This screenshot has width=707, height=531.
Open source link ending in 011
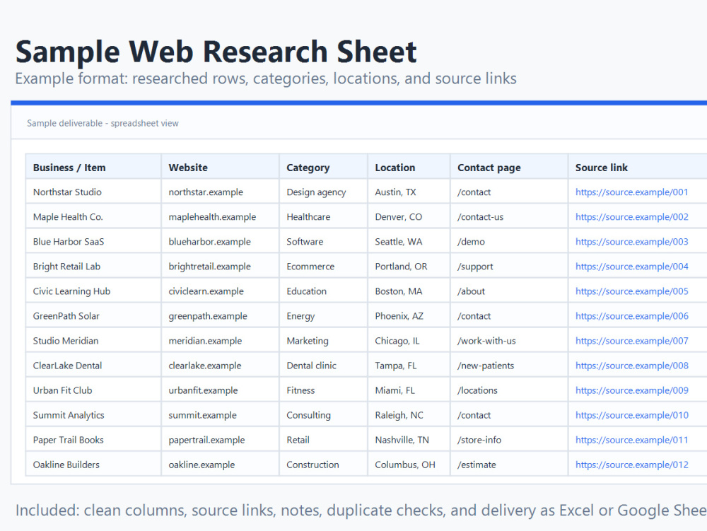pyautogui.click(x=631, y=440)
